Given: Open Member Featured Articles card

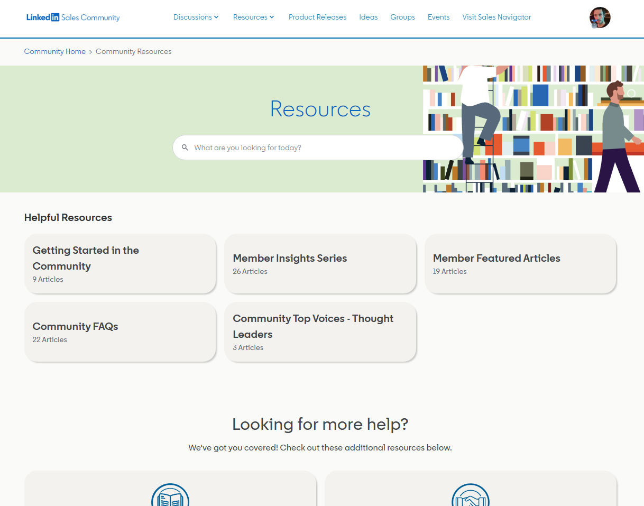Looking at the screenshot, I should (x=520, y=263).
